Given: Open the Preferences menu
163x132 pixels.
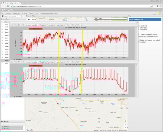Looking at the screenshot, I should click(8, 13).
